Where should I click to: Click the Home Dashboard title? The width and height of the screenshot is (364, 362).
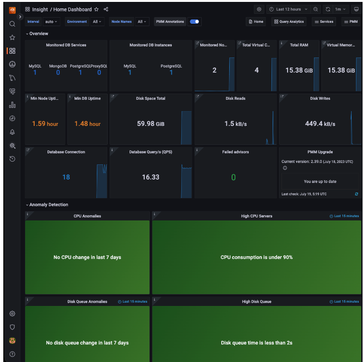point(73,10)
